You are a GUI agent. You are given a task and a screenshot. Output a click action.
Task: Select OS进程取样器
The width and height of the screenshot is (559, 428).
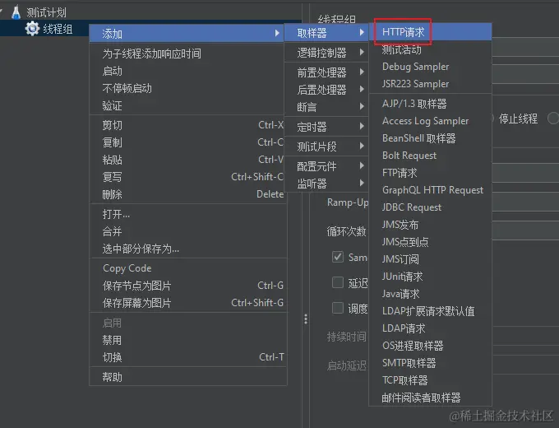(430, 346)
